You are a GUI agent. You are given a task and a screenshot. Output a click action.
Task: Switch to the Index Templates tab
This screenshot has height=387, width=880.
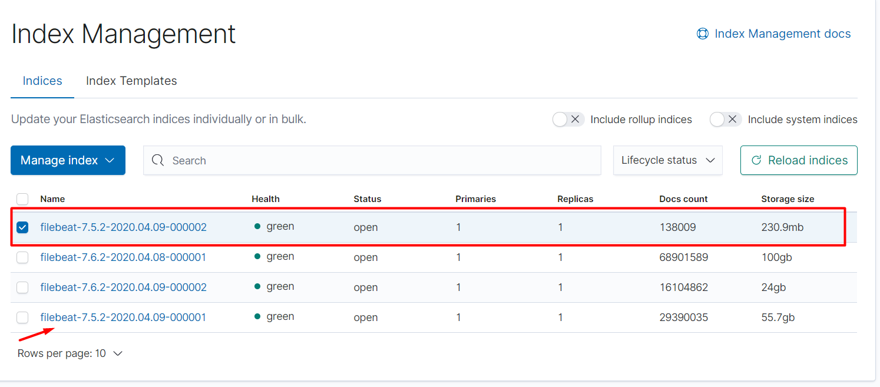tap(131, 81)
